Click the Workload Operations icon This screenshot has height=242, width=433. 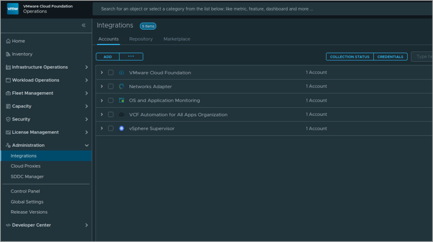(8, 80)
